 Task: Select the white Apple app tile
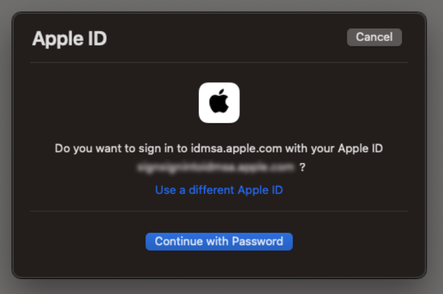click(219, 103)
